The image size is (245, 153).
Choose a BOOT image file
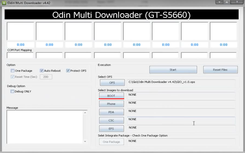pyautogui.click(x=111, y=96)
